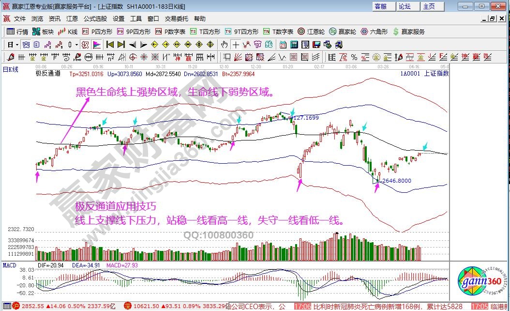
Task: Open the 交易委托 menu
Action: (x=177, y=19)
